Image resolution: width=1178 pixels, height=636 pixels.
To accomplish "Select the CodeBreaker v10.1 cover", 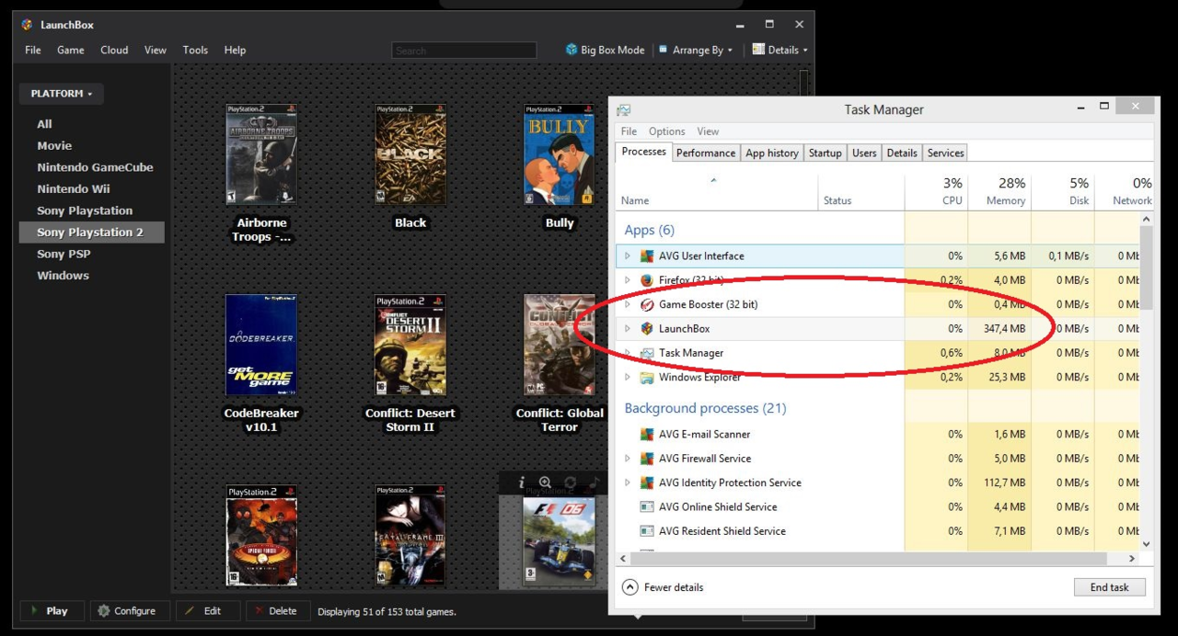I will coord(261,346).
